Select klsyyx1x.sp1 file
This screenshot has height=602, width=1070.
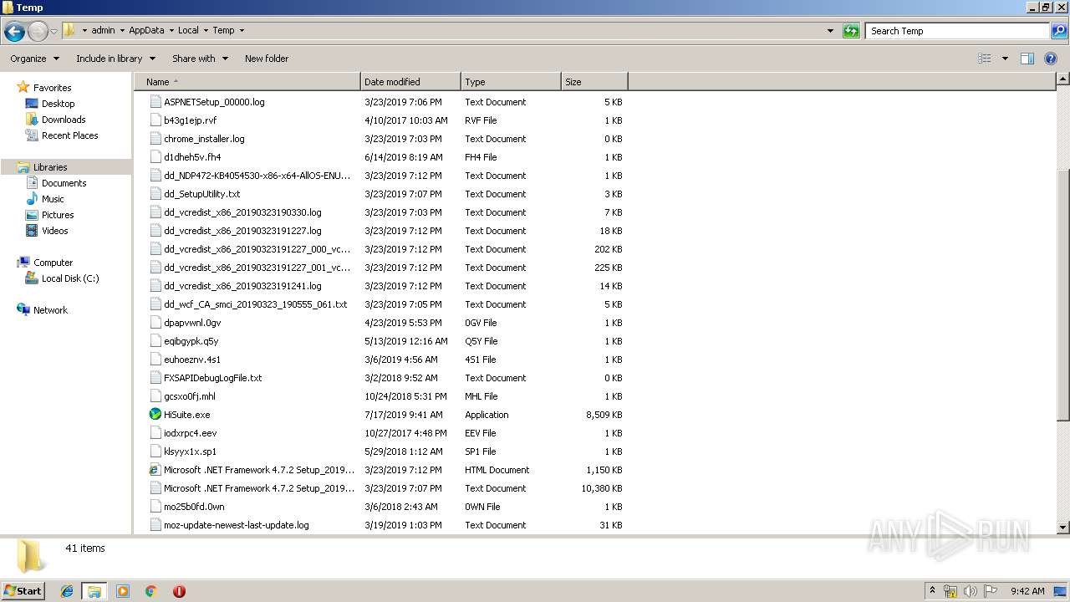[190, 451]
